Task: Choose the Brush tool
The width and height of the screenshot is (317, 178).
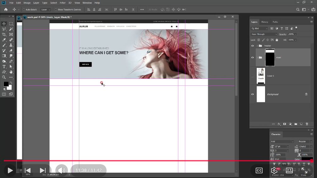Action: (x=4, y=45)
